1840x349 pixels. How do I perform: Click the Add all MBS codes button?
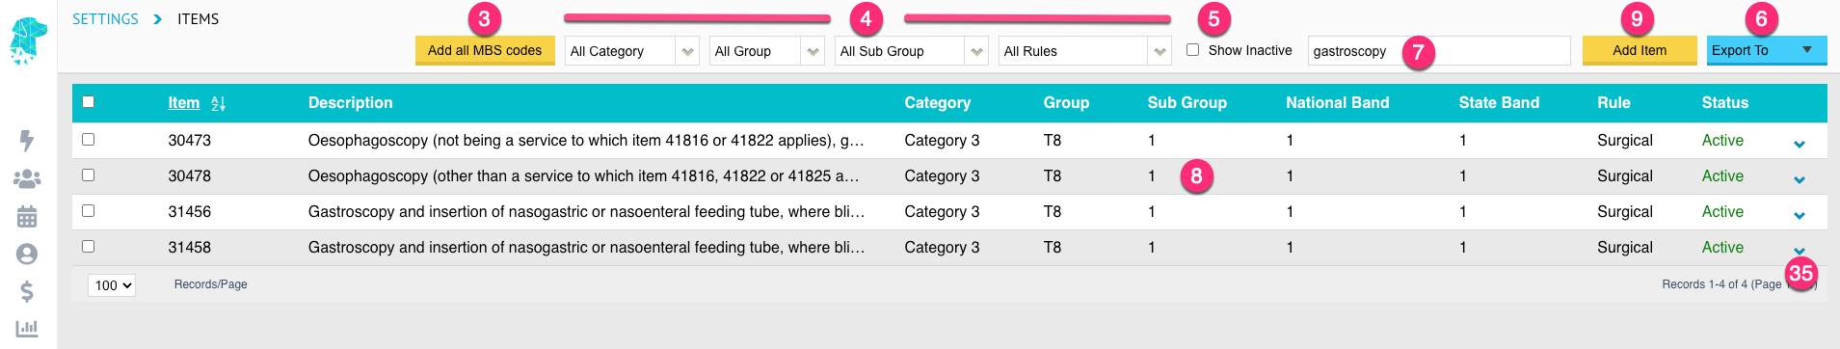point(485,50)
